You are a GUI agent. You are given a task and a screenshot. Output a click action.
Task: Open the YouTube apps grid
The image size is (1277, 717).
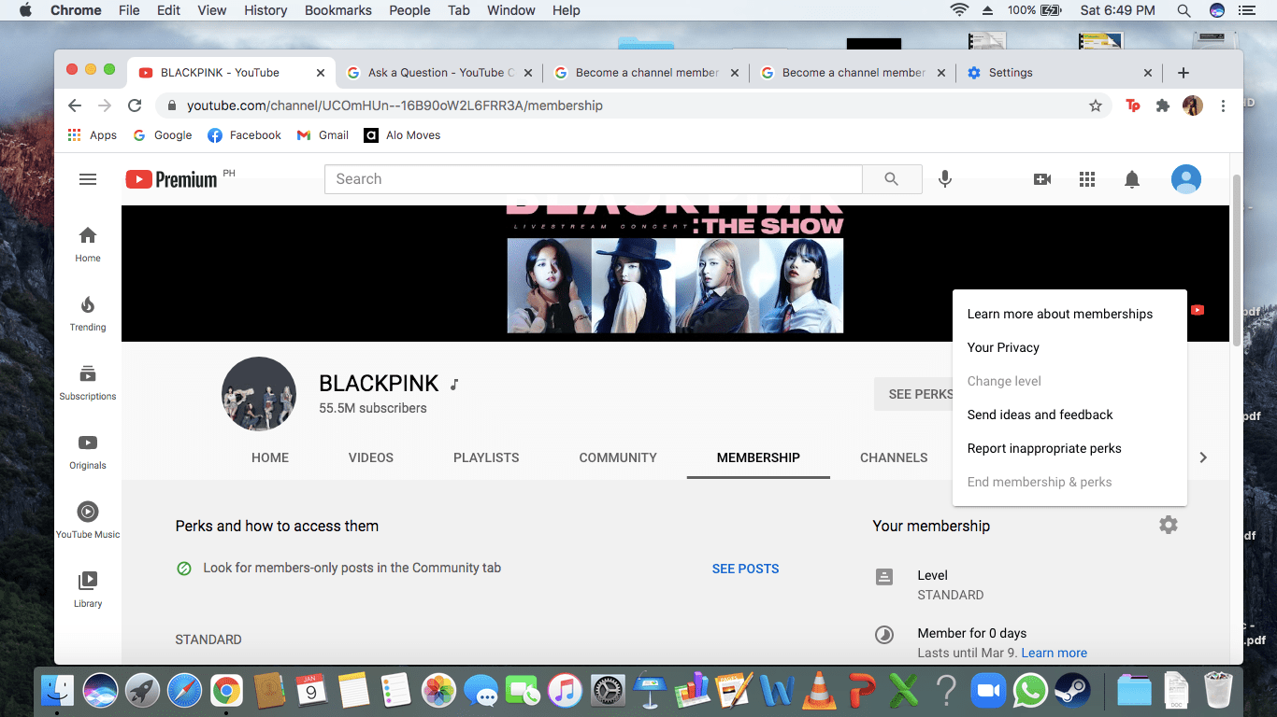(1087, 179)
